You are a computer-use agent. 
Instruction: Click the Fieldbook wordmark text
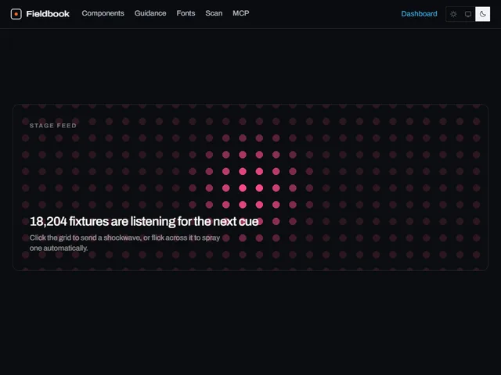coord(48,14)
